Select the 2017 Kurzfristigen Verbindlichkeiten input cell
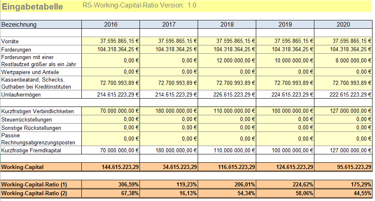Image resolution: width=375 pixels, height=201 pixels. click(x=169, y=111)
